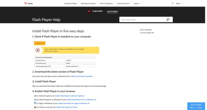This screenshot has height=110, width=207.
Task: Click heading 3. Install Flash Player
Action: click(44, 82)
